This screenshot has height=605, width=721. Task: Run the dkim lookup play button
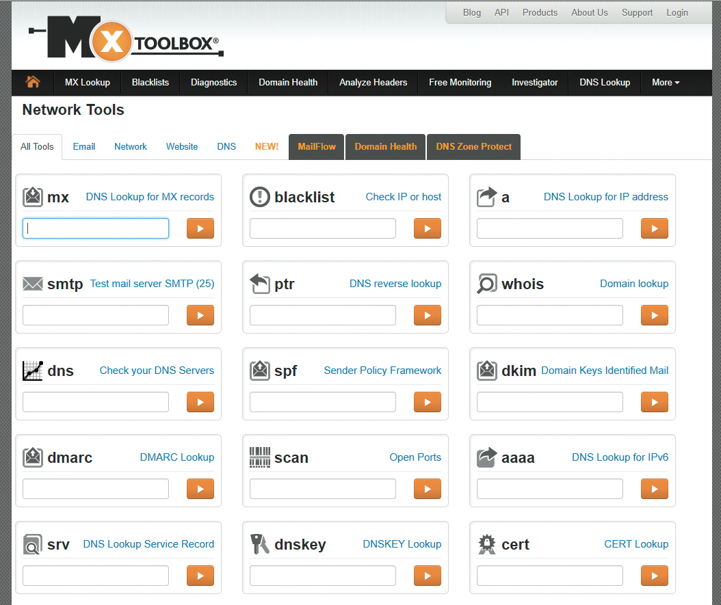click(655, 402)
